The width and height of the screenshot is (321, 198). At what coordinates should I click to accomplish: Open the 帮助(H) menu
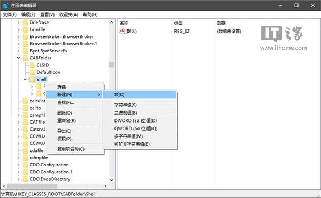tap(90, 14)
